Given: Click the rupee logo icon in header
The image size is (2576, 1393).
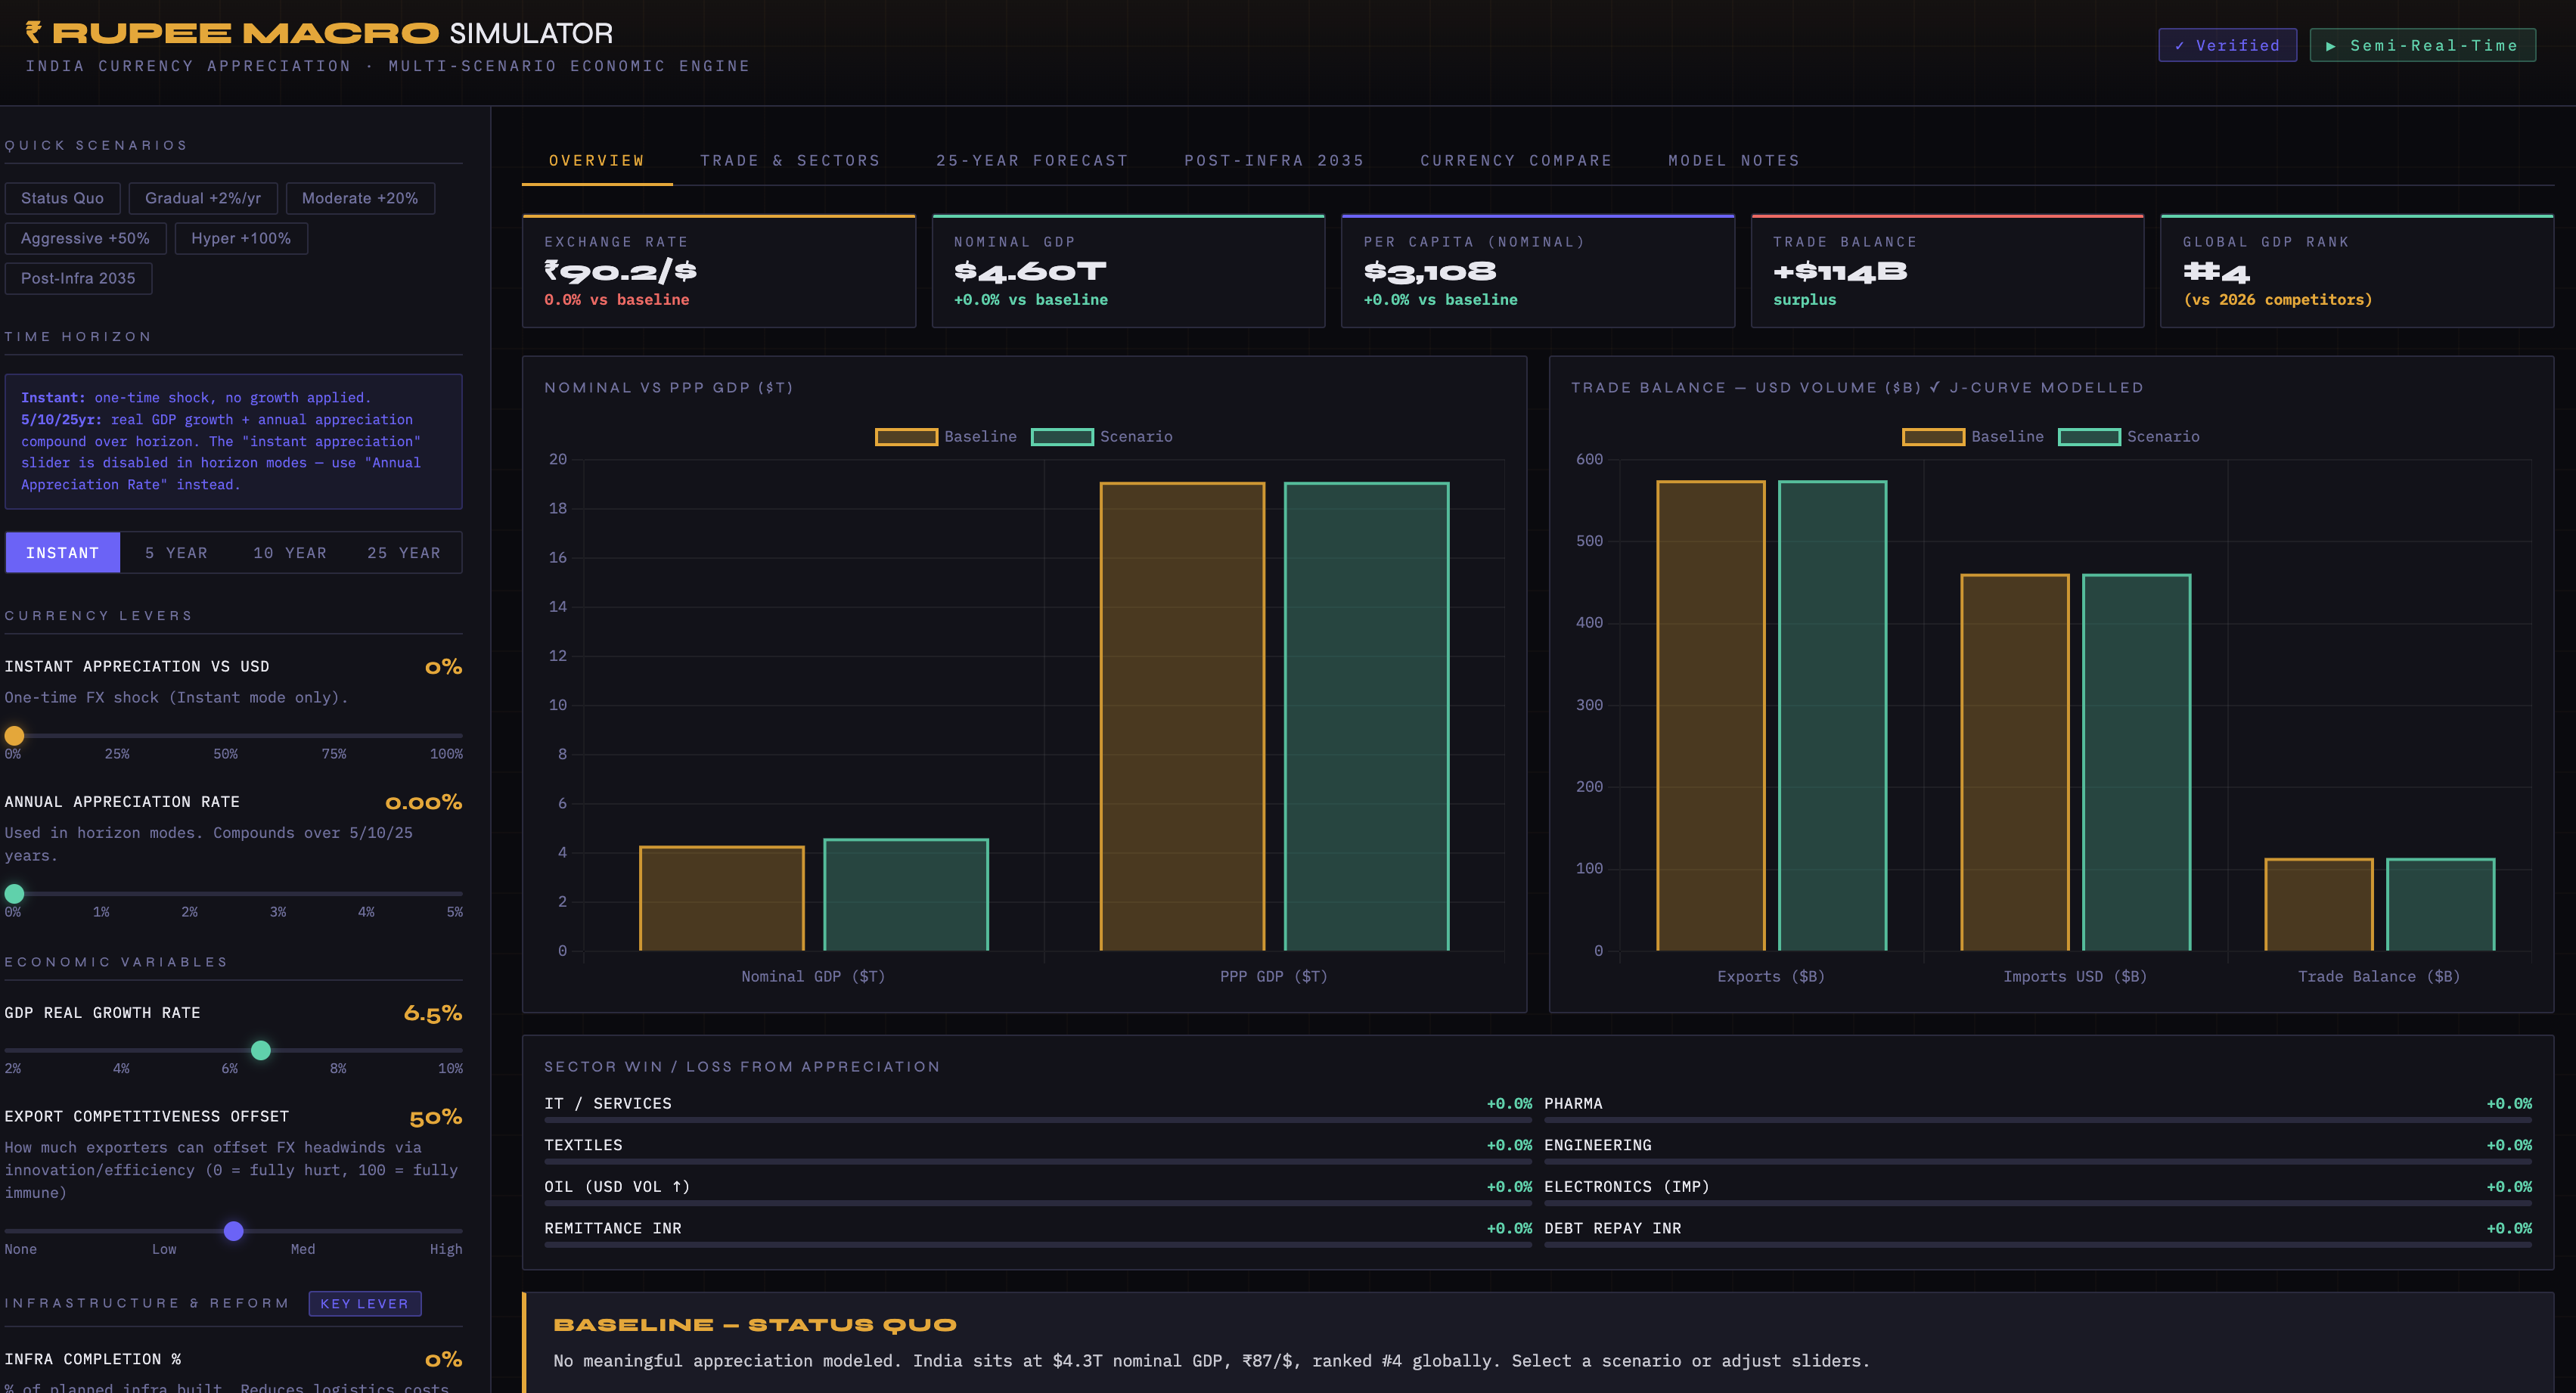Looking at the screenshot, I should (x=33, y=32).
